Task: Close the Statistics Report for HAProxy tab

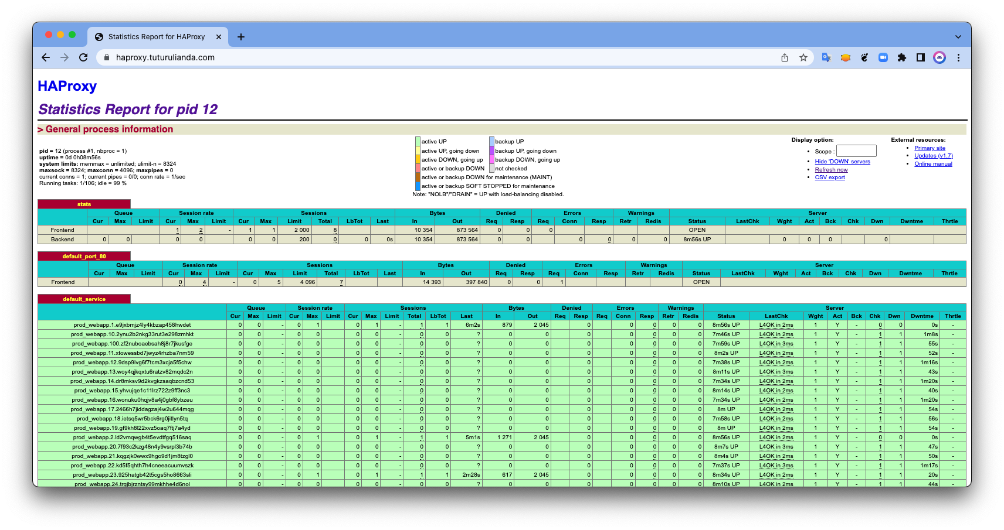Action: 219,37
